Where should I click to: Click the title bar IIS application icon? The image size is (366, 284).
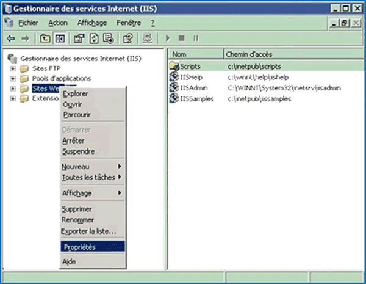[x=8, y=9]
